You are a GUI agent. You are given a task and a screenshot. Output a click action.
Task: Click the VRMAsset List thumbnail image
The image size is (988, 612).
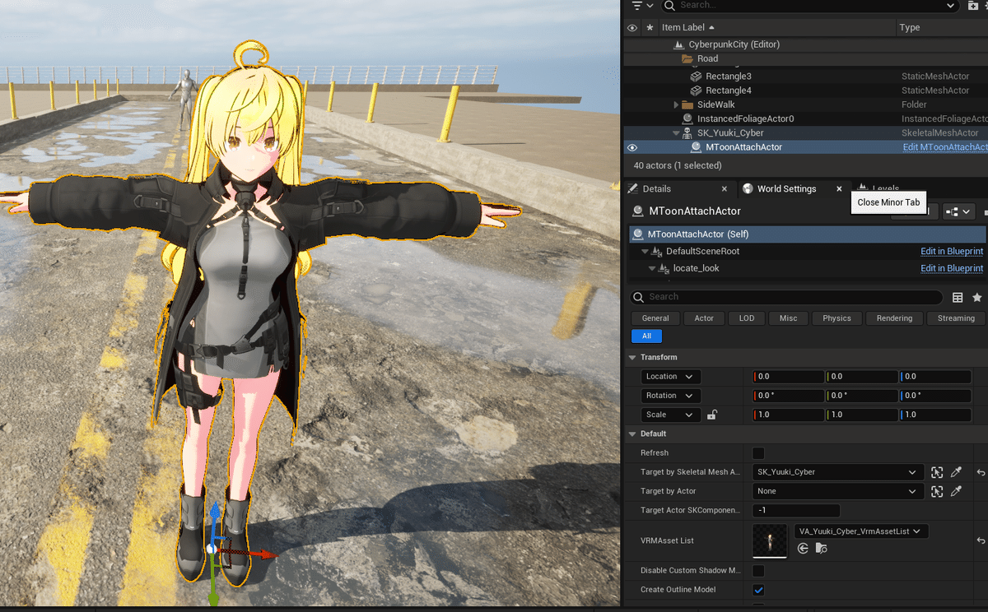tap(769, 540)
